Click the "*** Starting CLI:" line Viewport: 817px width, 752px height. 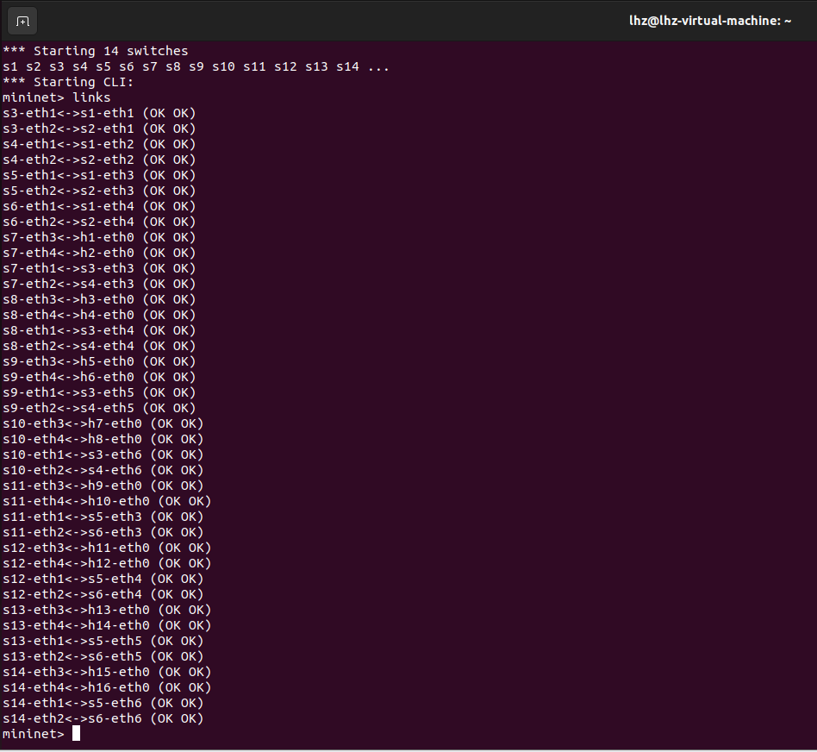click(x=68, y=83)
